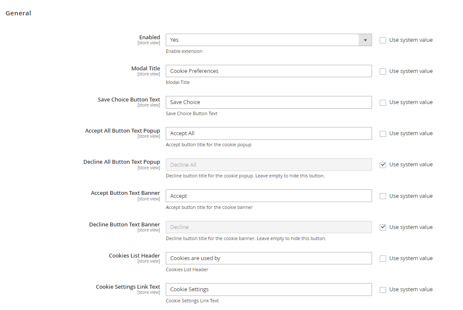Uncheck system value for Decline Button Text Banner
463x310 pixels.
[x=383, y=227]
